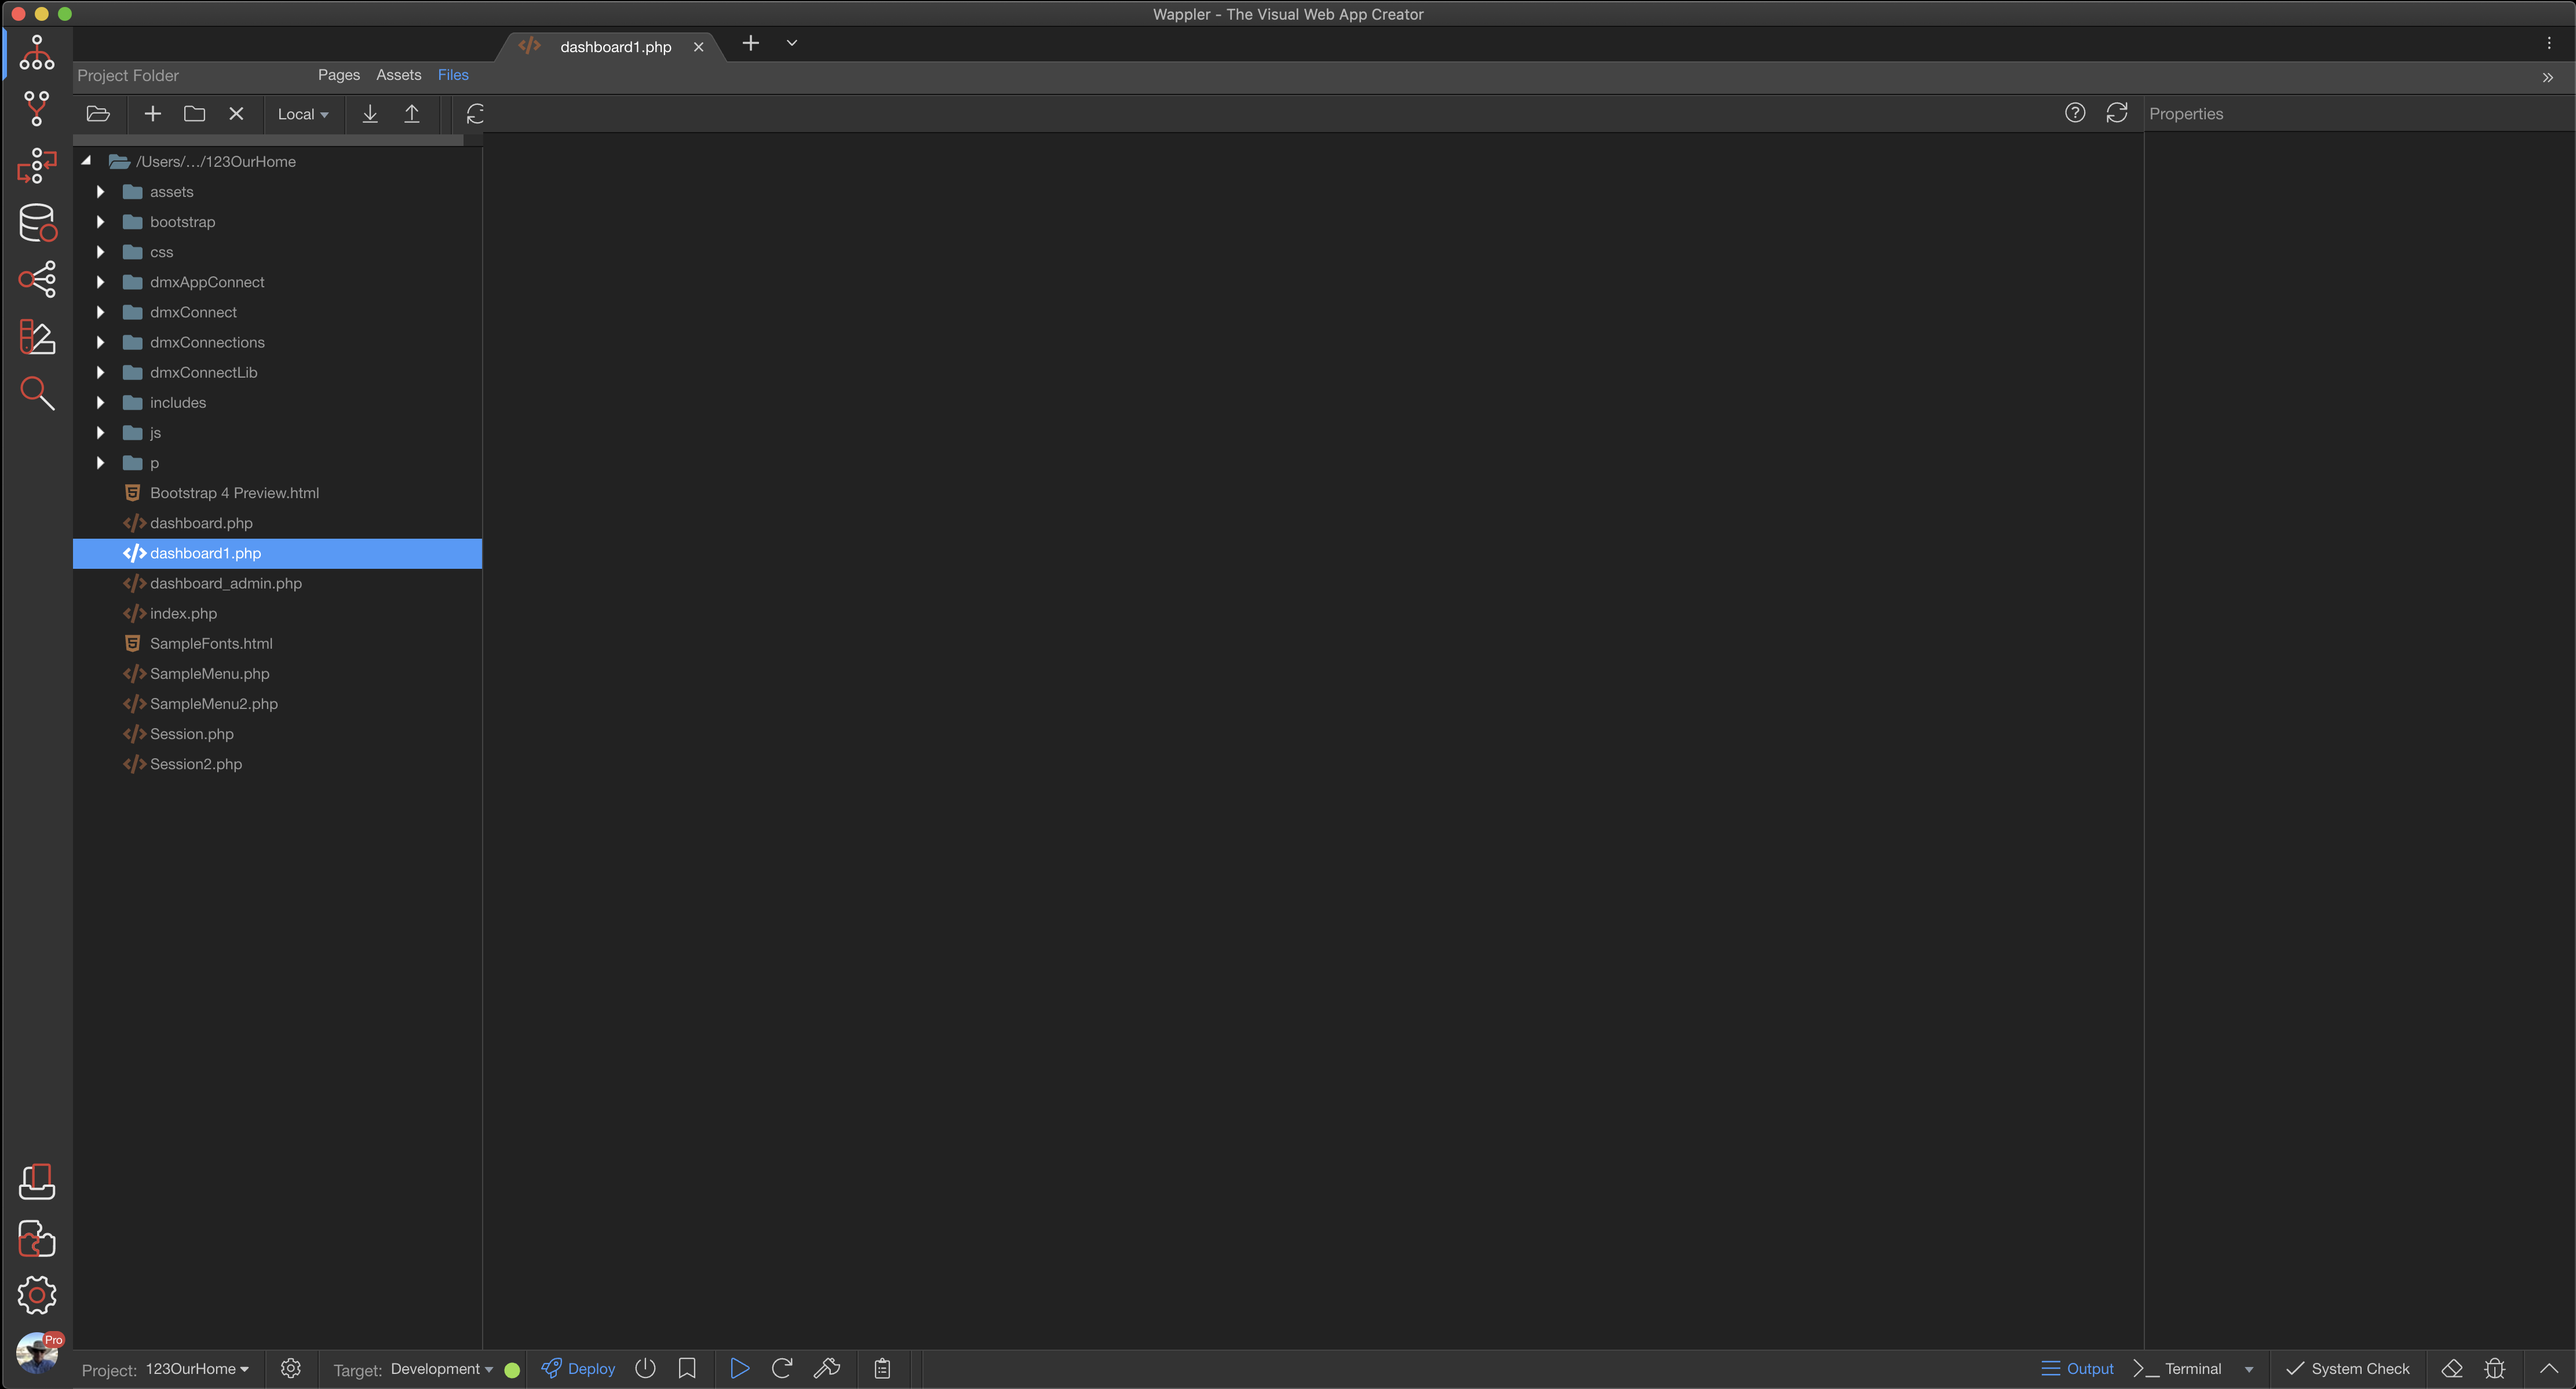Screen dimensions: 2576x1389
Task: Refresh the file tree
Action: [x=475, y=114]
